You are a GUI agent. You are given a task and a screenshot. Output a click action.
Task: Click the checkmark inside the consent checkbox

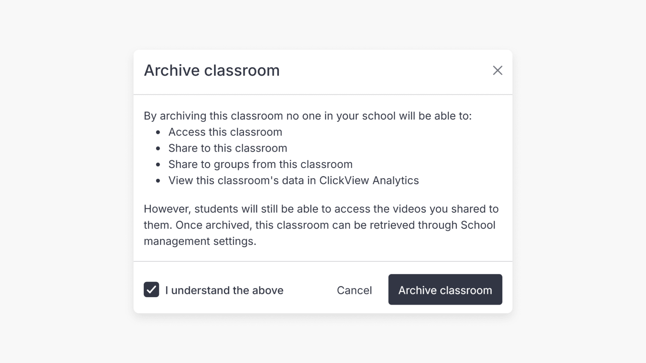tap(151, 290)
